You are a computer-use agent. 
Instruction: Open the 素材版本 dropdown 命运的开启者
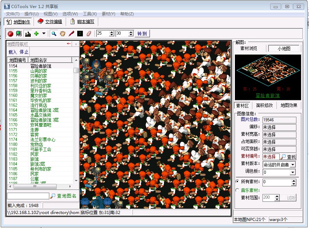[293, 164]
